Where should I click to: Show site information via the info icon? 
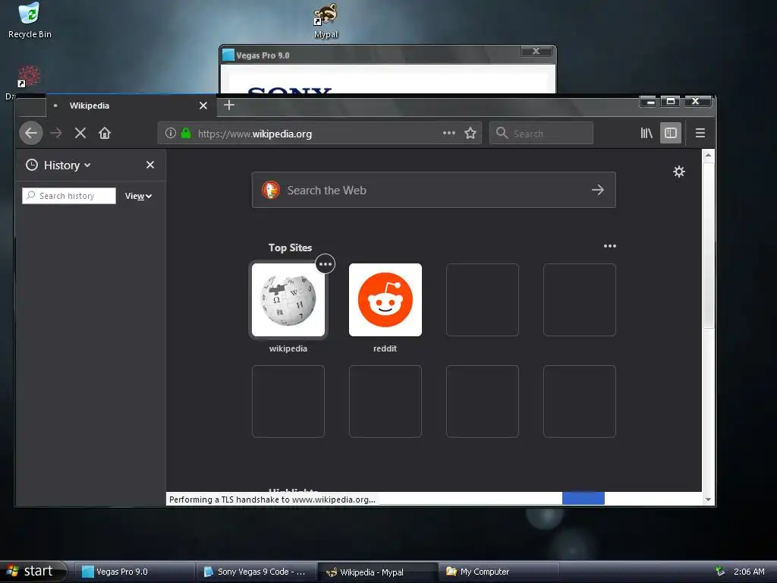pos(171,133)
